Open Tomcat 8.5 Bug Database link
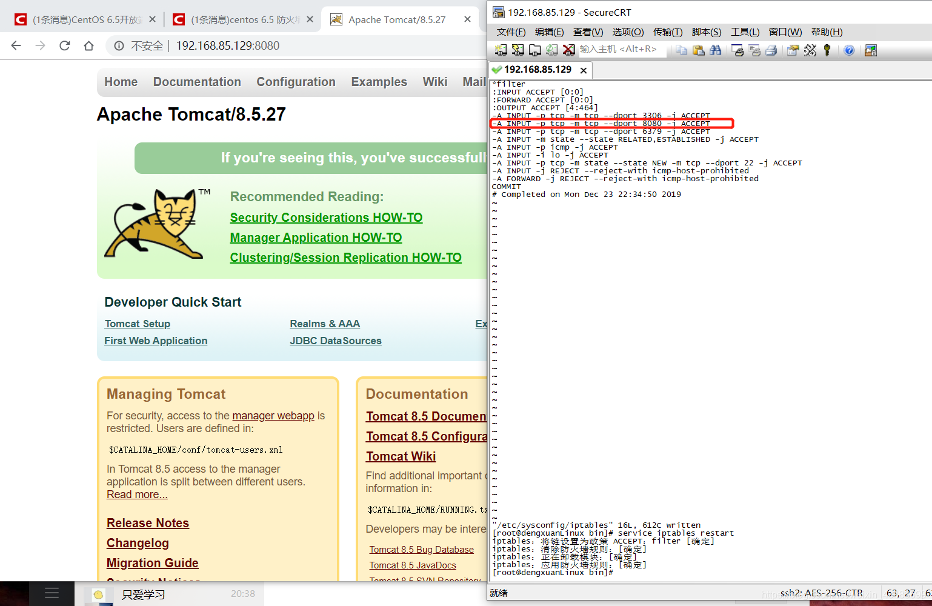The width and height of the screenshot is (932, 606). pyautogui.click(x=422, y=550)
